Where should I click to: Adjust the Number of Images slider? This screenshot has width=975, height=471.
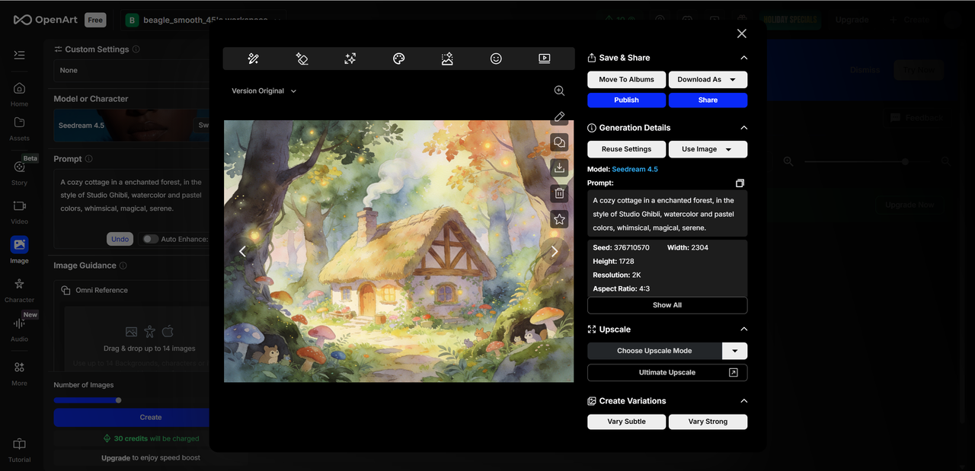[118, 400]
